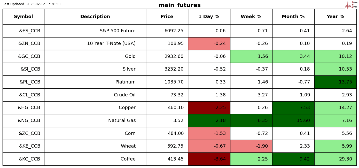Click the Description column header

(95, 17)
